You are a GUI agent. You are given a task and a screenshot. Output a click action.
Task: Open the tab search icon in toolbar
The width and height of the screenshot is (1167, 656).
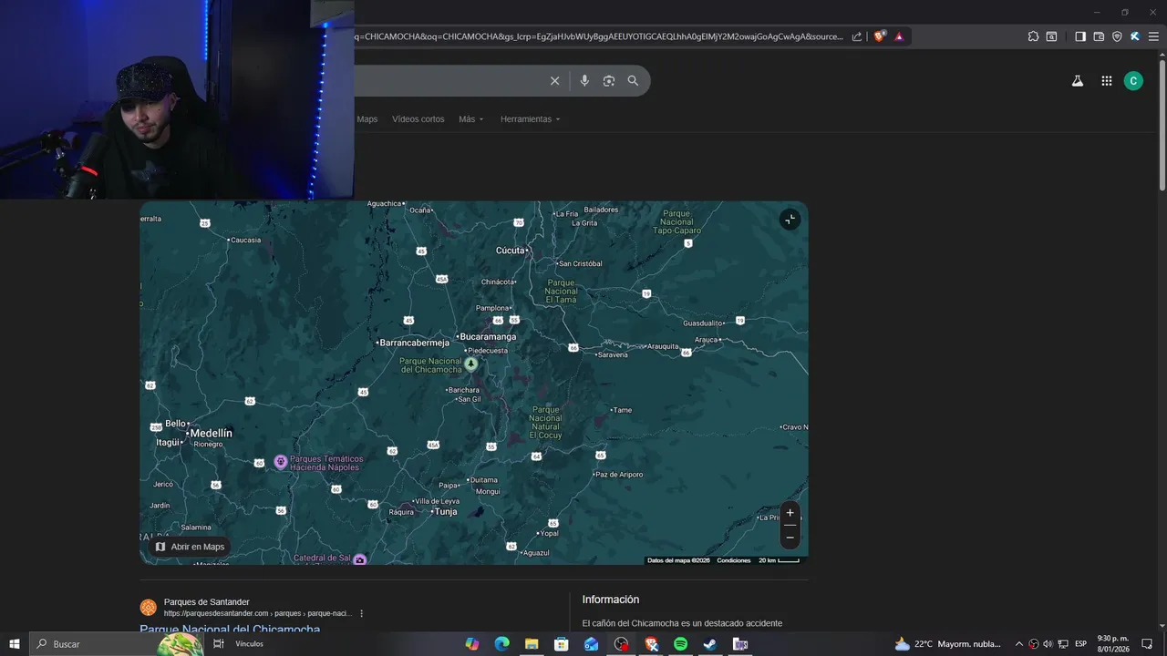coord(1051,36)
